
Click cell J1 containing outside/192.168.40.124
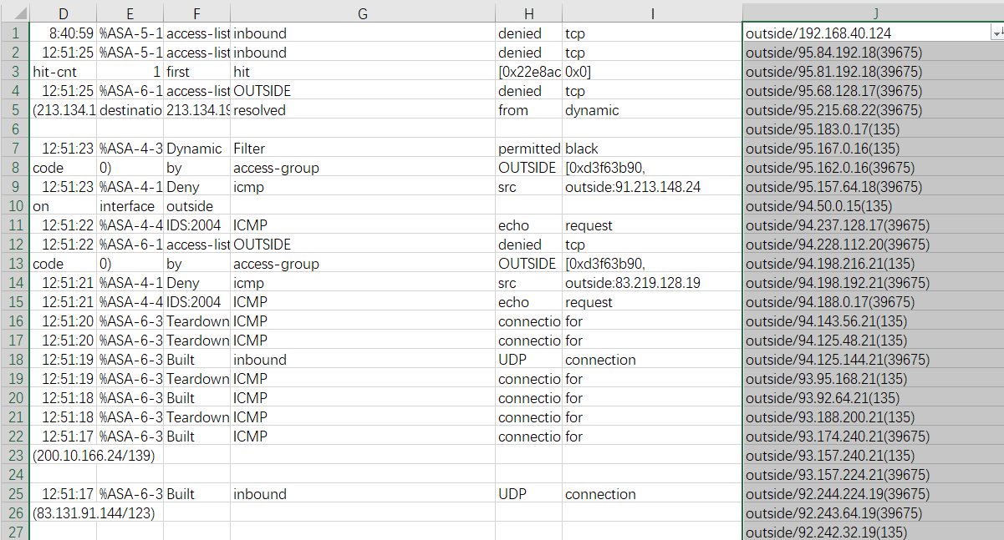[x=865, y=33]
